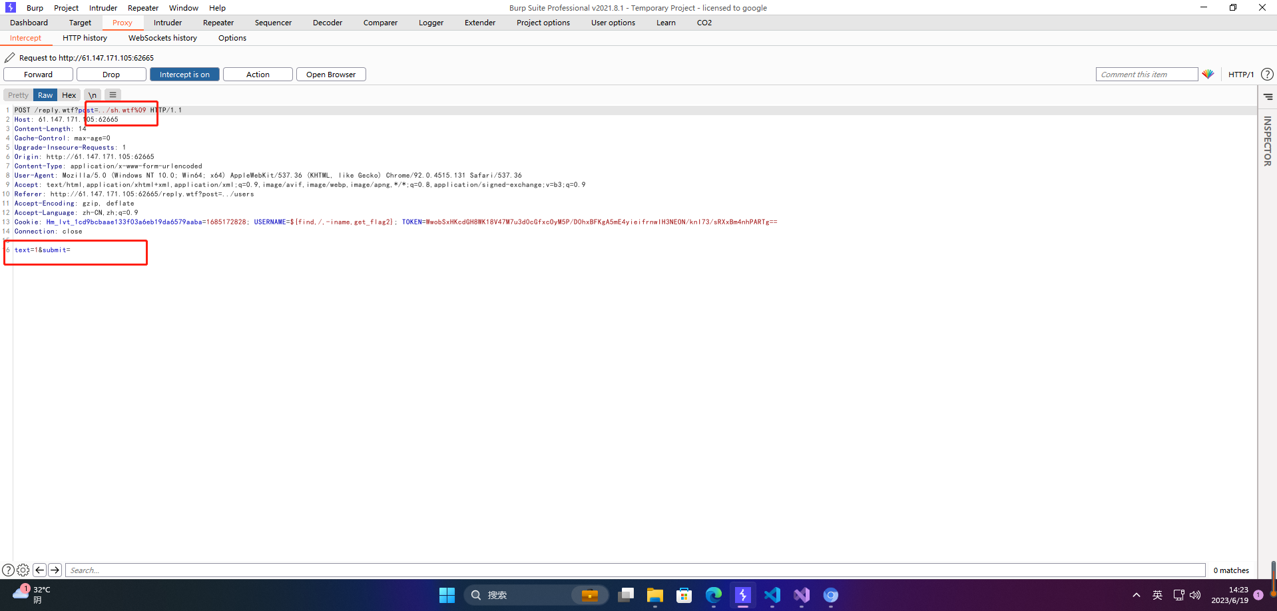This screenshot has width=1277, height=611.
Task: Click the Burp Suite logo icon
Action: coord(10,7)
